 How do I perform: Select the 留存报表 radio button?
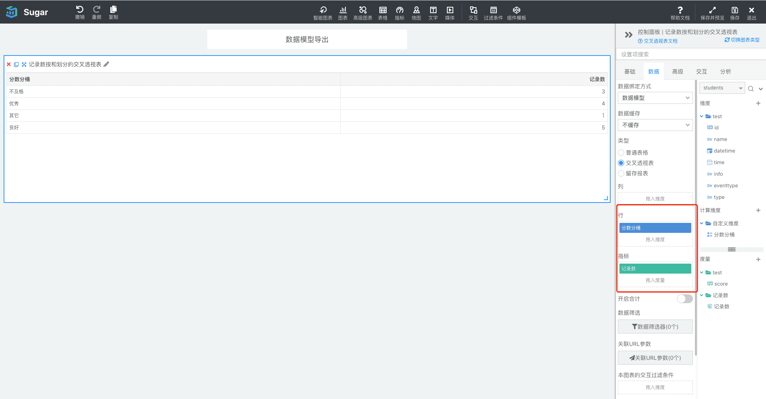pos(621,173)
